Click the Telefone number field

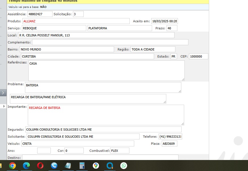[x=170, y=137]
